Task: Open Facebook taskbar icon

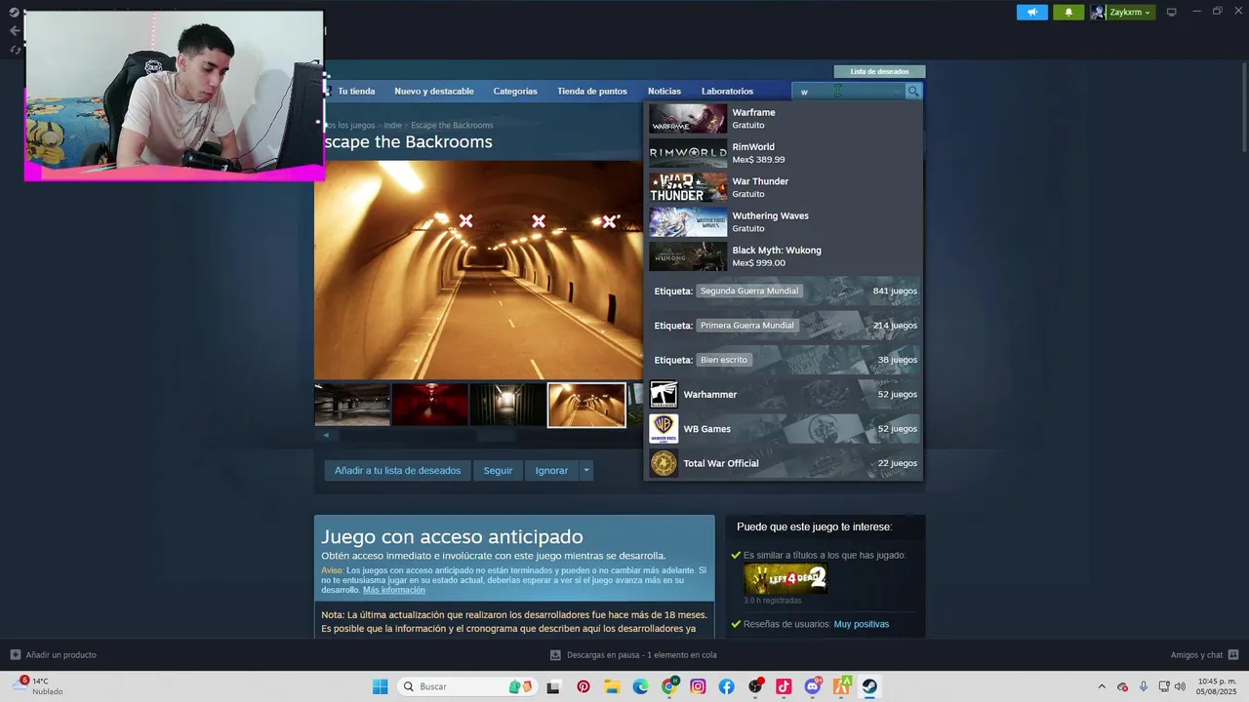Action: [x=726, y=686]
